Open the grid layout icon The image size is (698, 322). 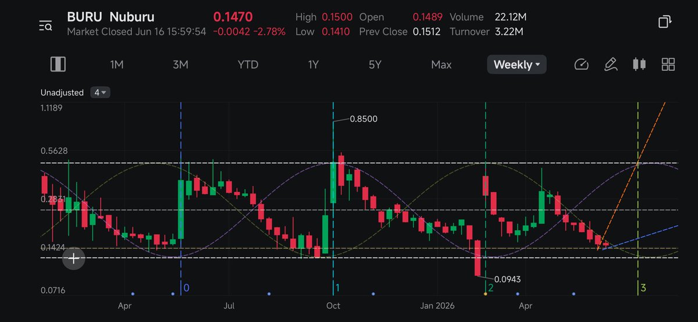(668, 65)
